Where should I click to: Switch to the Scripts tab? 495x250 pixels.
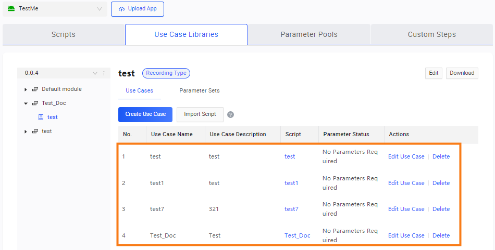pos(64,34)
